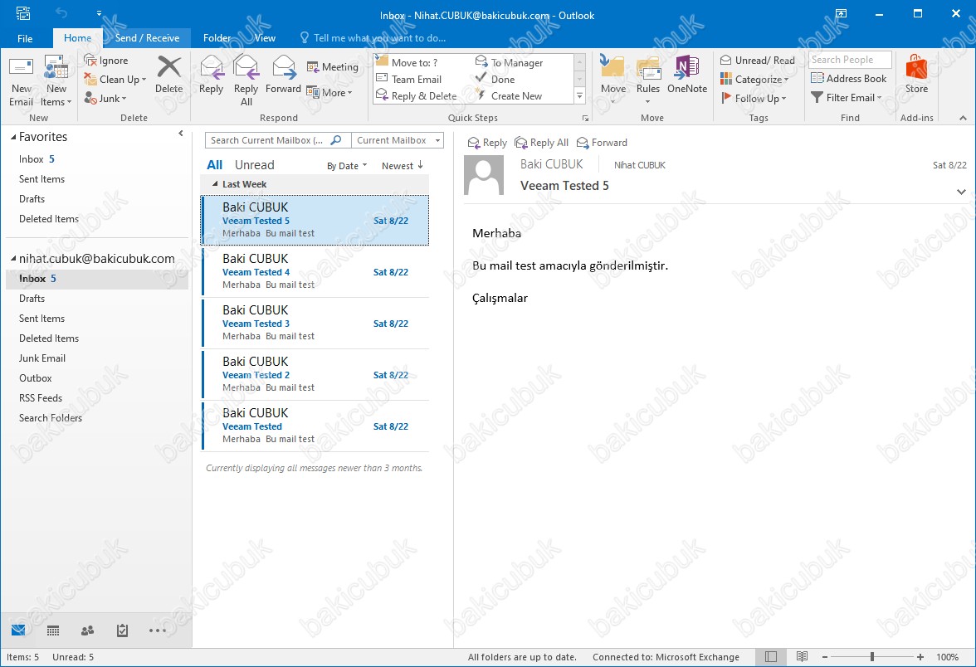
Task: Reply to message from ribbon
Action: click(211, 75)
